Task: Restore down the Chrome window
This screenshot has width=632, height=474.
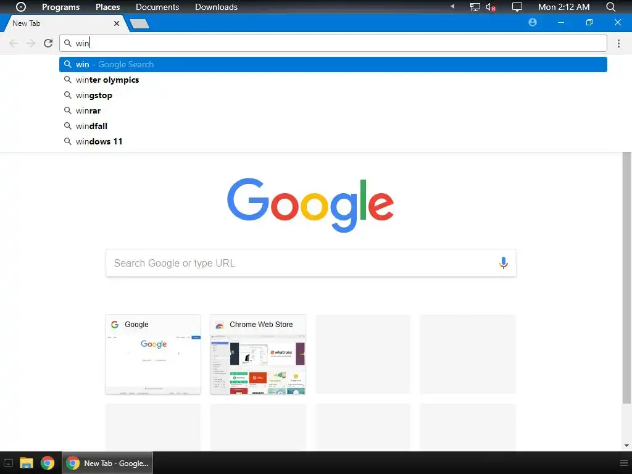Action: click(x=589, y=23)
